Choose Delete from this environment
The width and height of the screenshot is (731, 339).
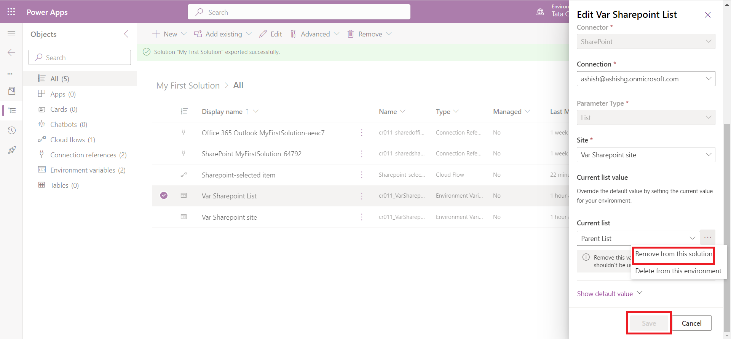pos(678,271)
